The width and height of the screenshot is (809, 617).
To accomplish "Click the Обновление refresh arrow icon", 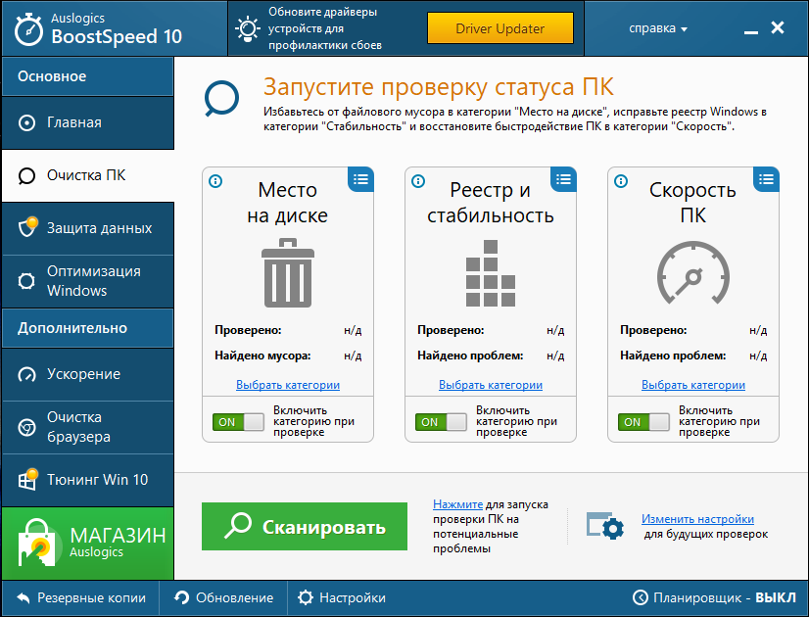I will click(x=181, y=597).
